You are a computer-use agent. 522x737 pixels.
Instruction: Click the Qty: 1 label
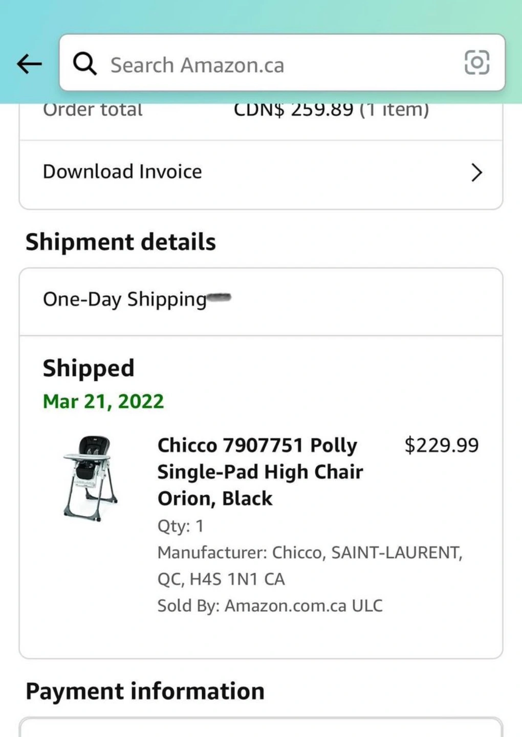180,526
